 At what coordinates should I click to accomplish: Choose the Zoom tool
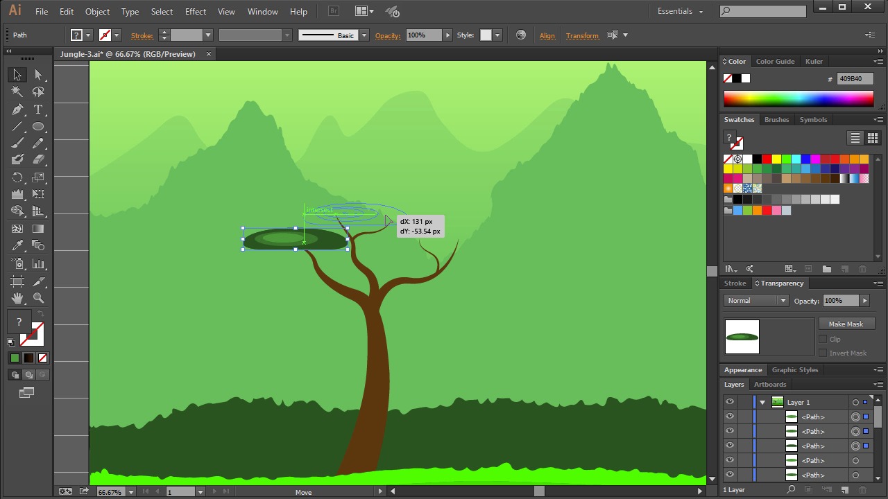(x=38, y=298)
